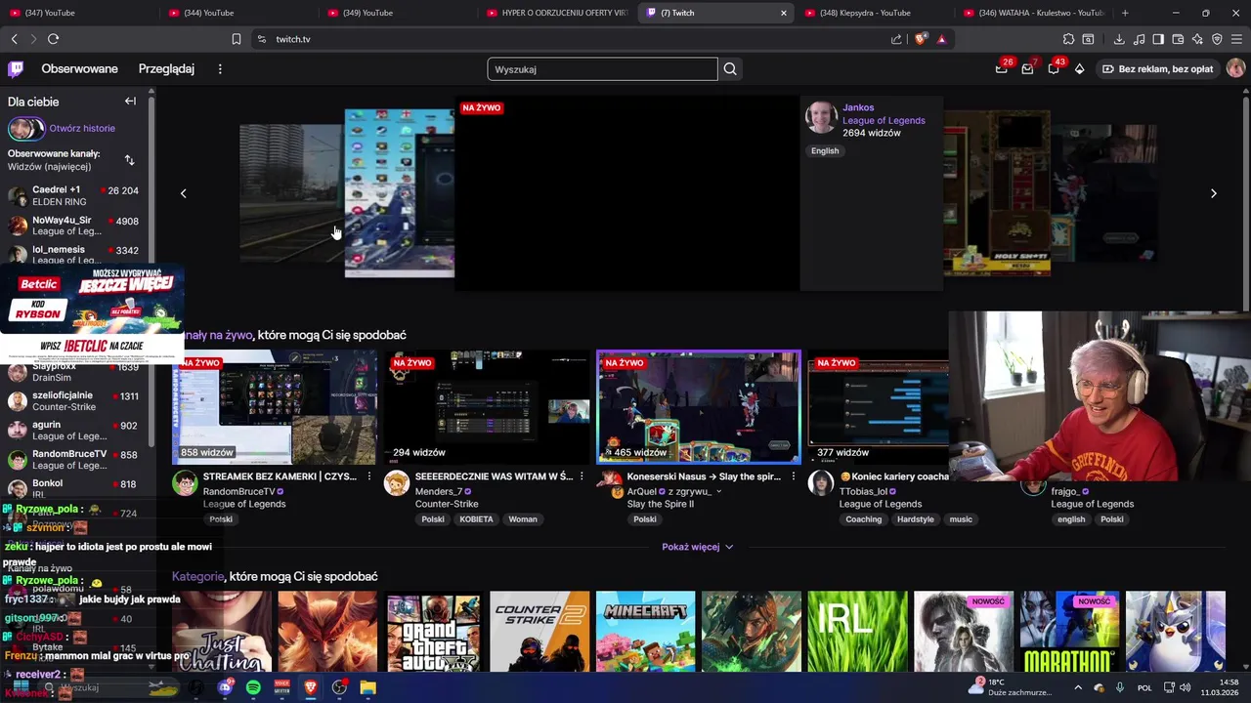Screen dimensions: 1251x703
Task: Open options menu for SEEEERDECZNIE WAS WITAM card
Action: coord(582,476)
